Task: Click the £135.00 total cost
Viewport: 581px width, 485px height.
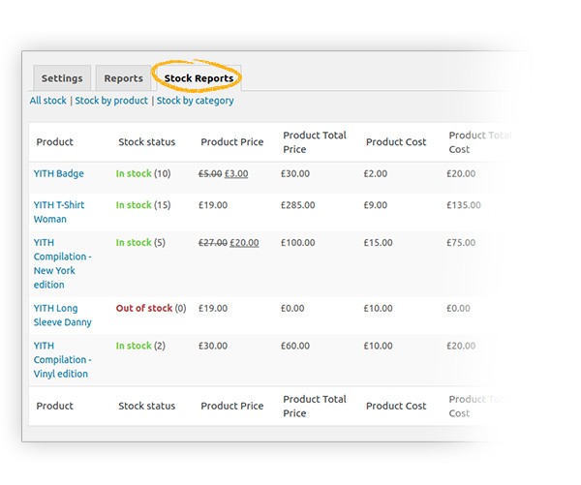Action: pos(464,205)
